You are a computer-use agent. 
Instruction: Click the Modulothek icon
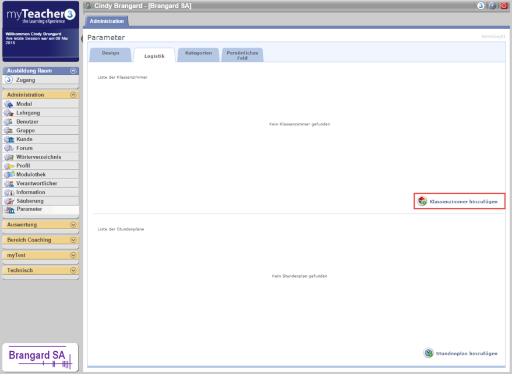click(9, 174)
